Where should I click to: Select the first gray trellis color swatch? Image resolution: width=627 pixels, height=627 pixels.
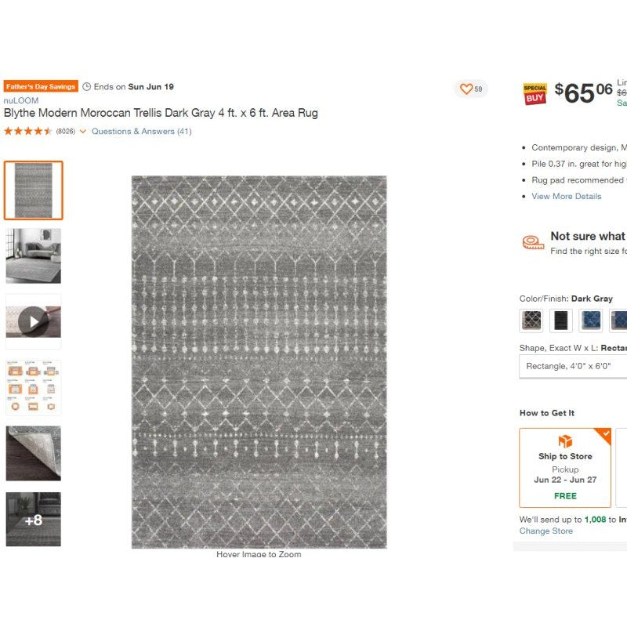[531, 320]
